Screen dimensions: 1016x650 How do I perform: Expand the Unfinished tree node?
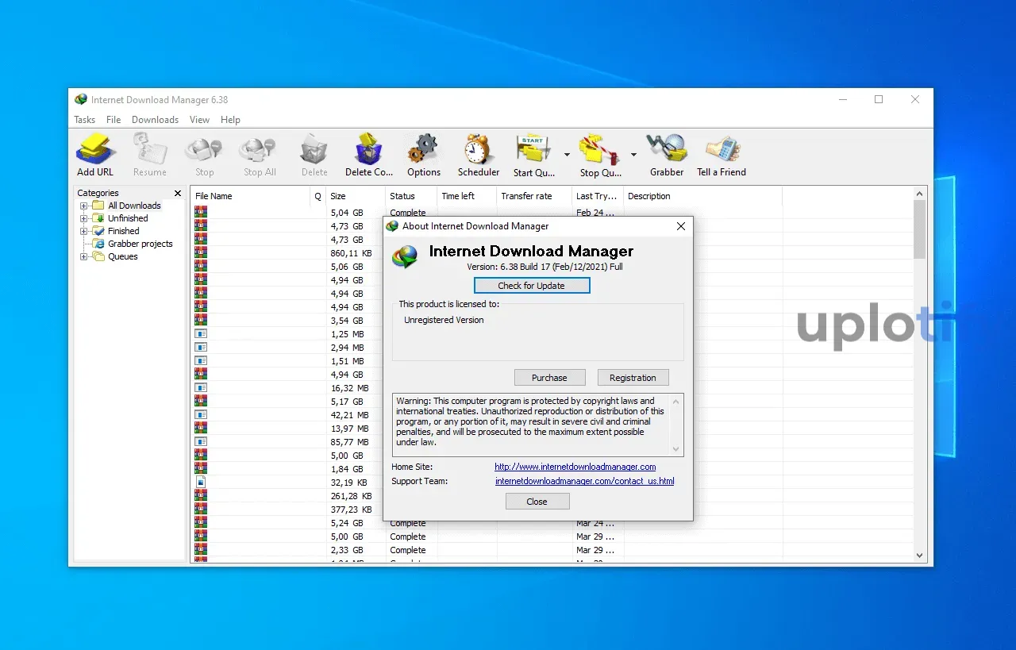(x=83, y=218)
